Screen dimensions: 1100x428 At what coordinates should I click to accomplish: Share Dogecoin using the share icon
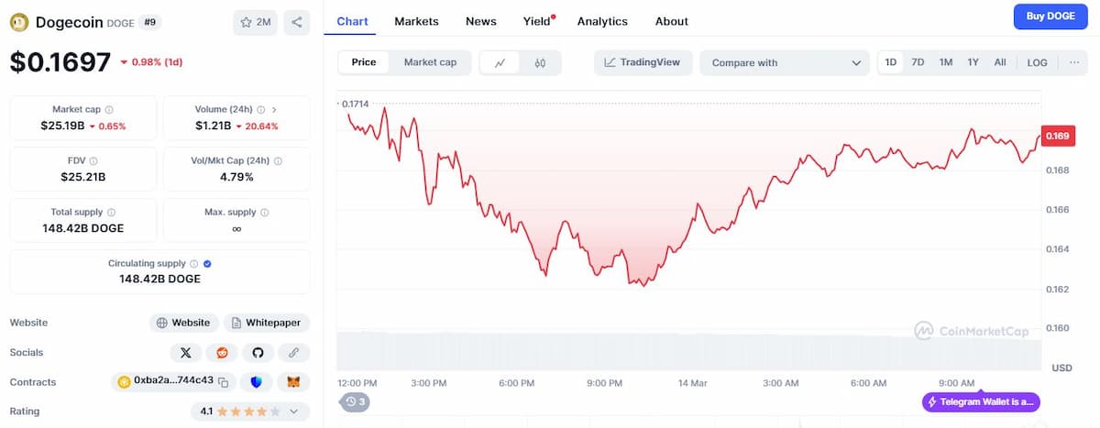[x=296, y=22]
